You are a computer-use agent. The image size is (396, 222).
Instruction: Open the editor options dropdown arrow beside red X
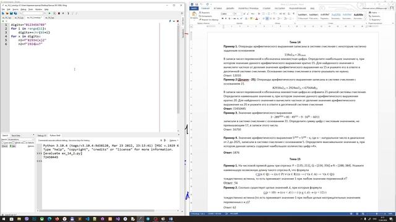click(x=174, y=22)
